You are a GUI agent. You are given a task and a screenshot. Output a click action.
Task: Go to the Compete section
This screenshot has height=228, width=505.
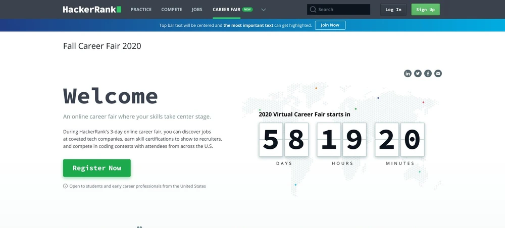tap(172, 9)
